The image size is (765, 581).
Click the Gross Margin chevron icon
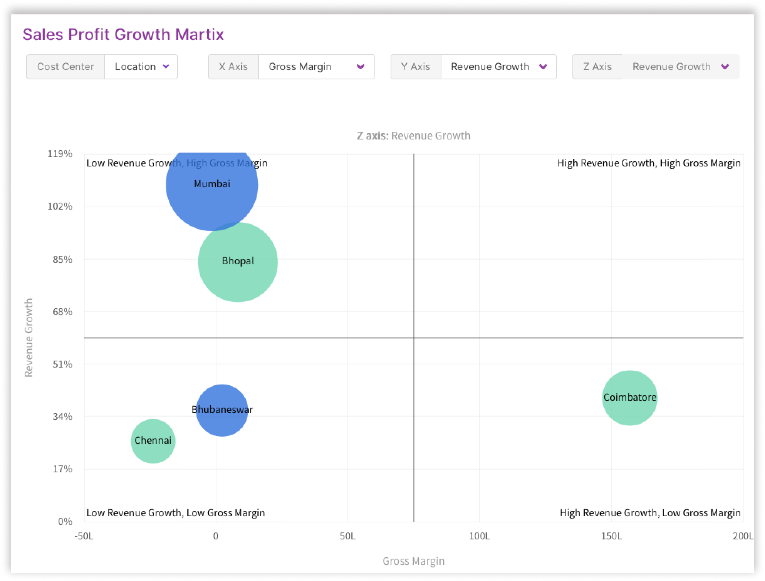tap(361, 67)
